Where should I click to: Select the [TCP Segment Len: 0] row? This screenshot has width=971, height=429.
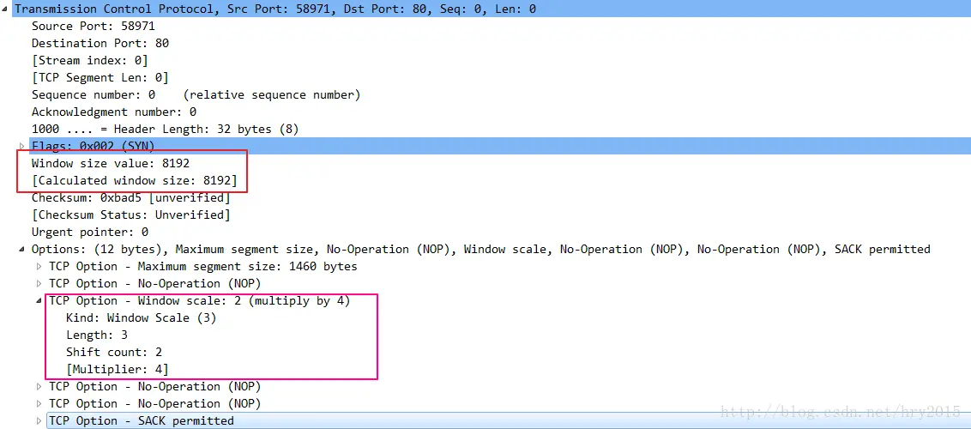point(100,77)
